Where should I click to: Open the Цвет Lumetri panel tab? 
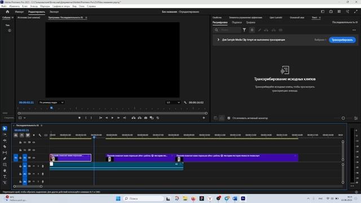coord(276,17)
